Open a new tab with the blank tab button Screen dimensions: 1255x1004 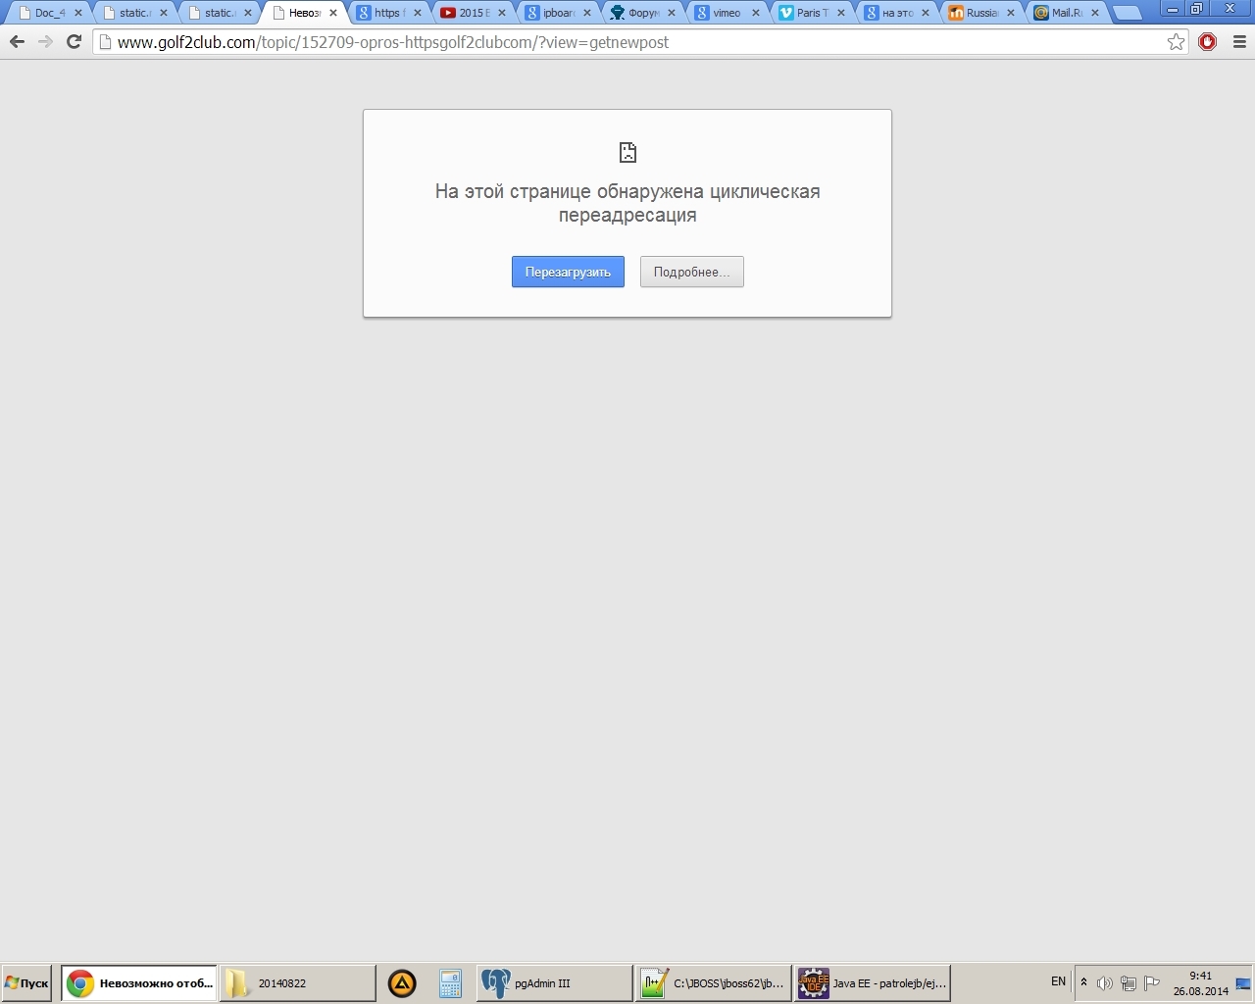coord(1128,13)
